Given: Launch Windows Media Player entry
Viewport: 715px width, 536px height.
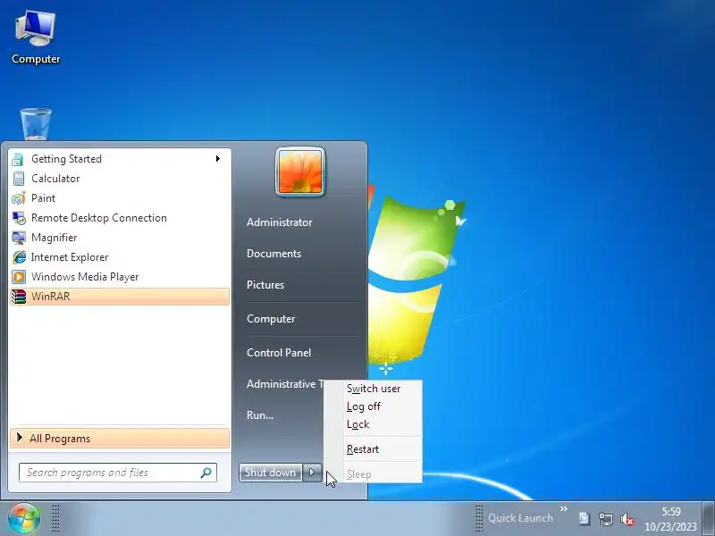Looking at the screenshot, I should click(x=120, y=277).
